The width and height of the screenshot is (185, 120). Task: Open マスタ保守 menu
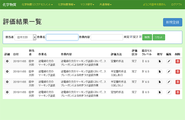click(x=87, y=5)
